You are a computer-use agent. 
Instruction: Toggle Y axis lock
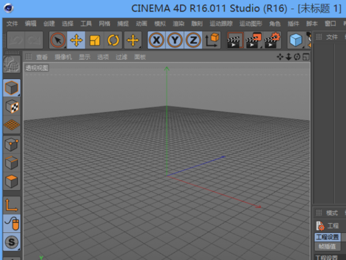click(175, 40)
